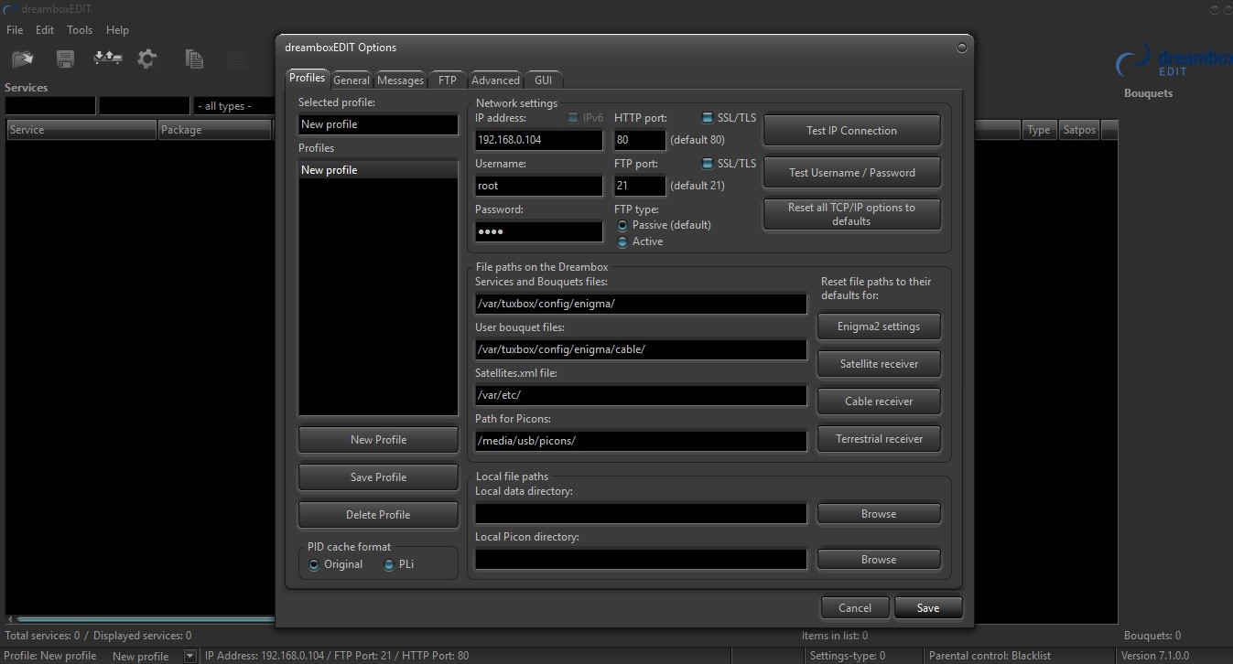Open the FTP tab
Viewport: 1233px width, 664px height.
[447, 80]
